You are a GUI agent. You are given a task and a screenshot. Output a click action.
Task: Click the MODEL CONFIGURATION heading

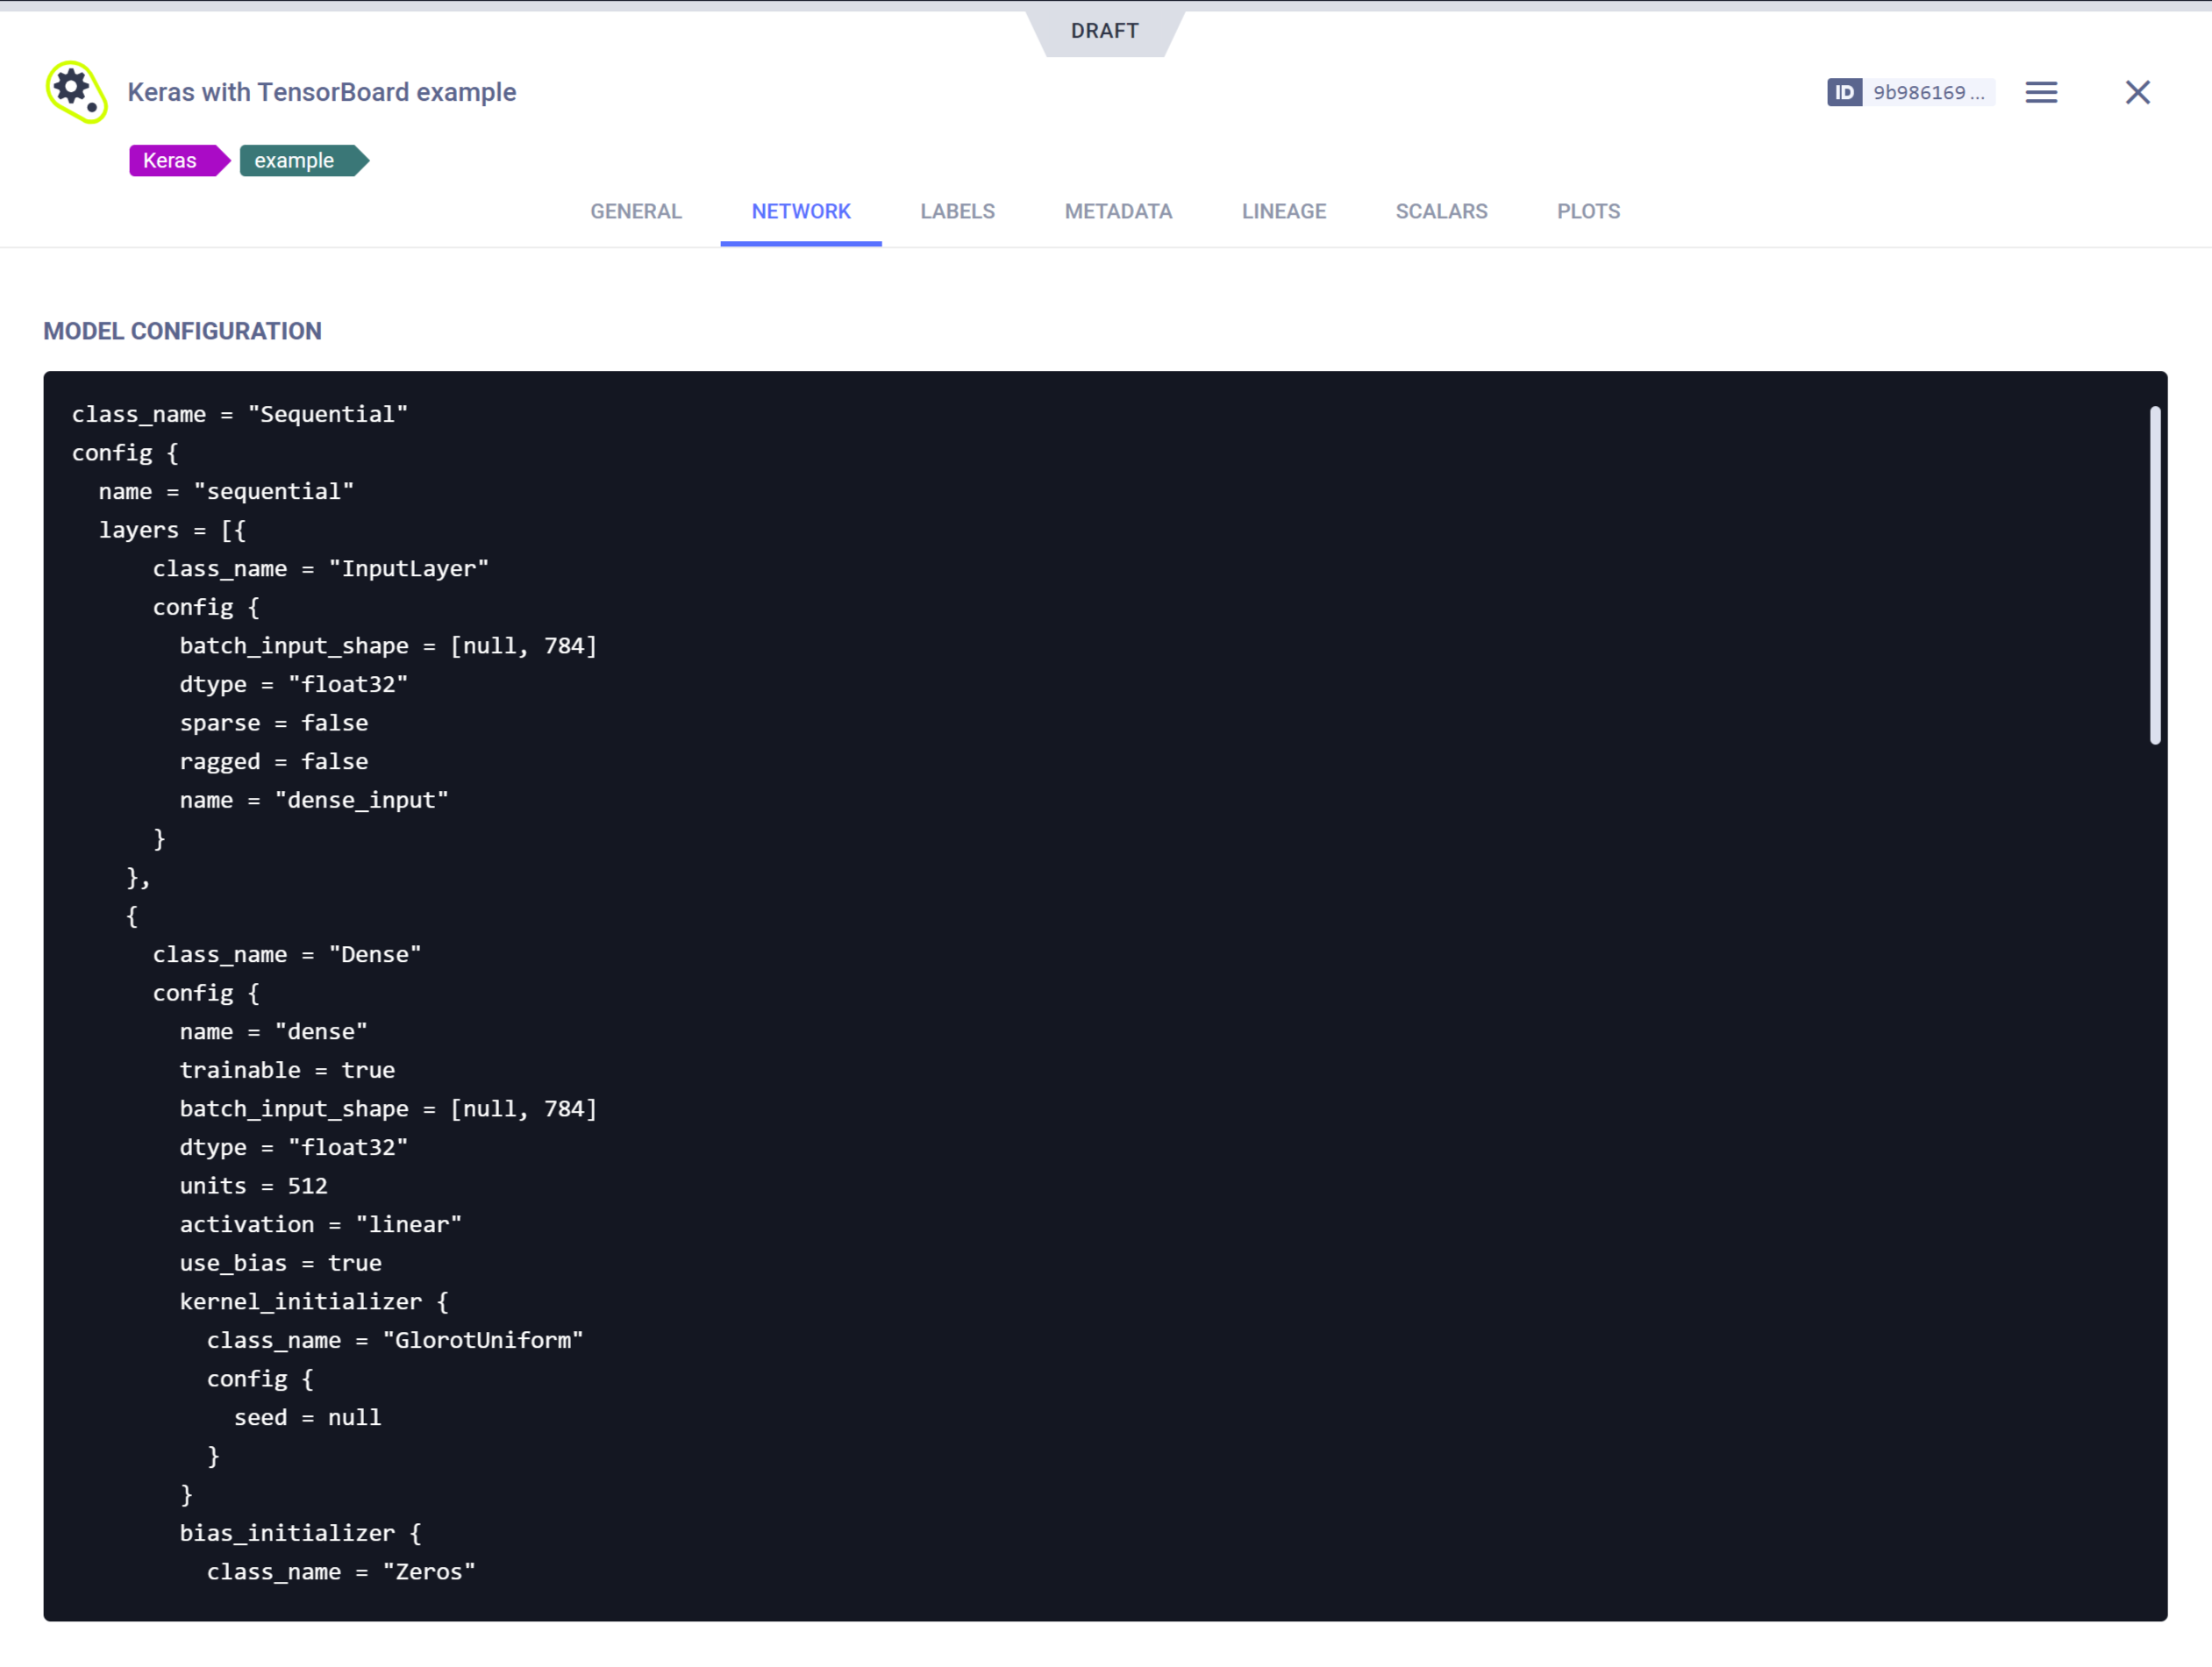pos(182,330)
